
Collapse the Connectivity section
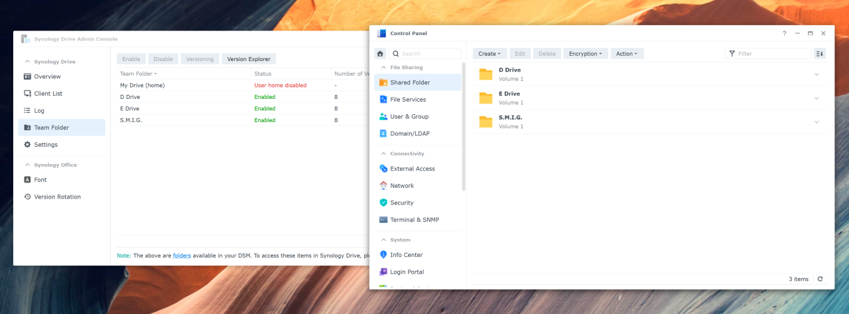click(383, 154)
